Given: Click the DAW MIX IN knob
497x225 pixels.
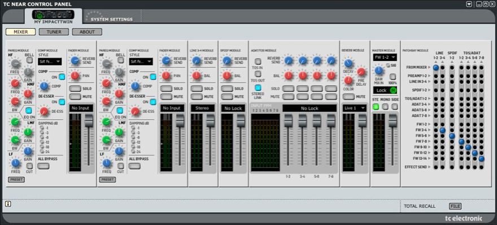Looking at the screenshot, I should coord(378,70).
